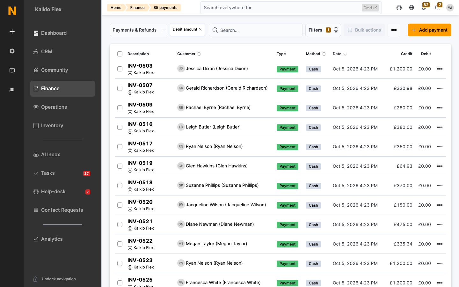
Task: Sort by the Date column arrow
Action: (x=345, y=54)
